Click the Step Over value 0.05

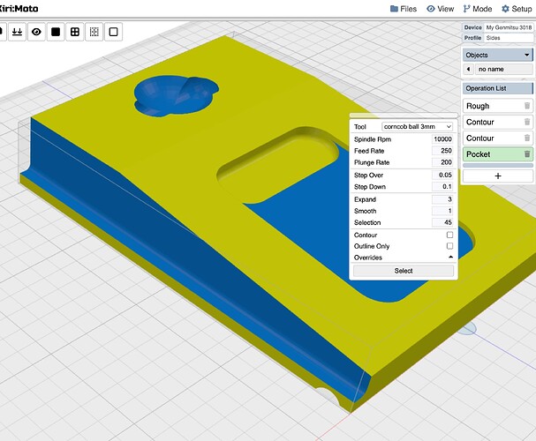coord(442,176)
